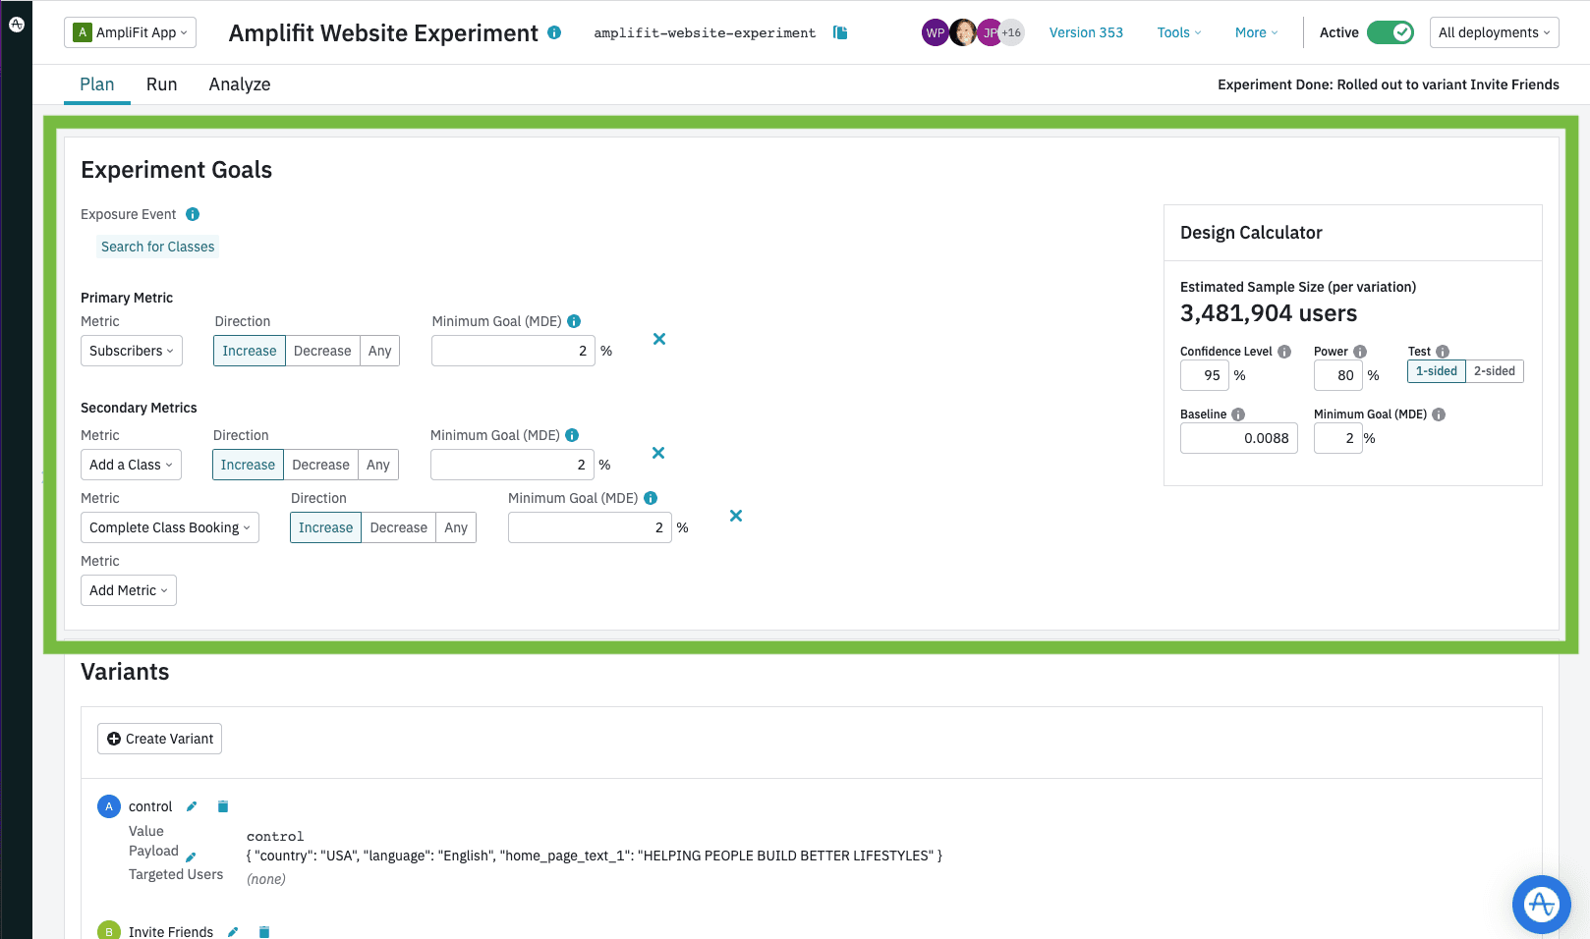Expand the All deployments dropdown
The width and height of the screenshot is (1590, 939).
1494,32
